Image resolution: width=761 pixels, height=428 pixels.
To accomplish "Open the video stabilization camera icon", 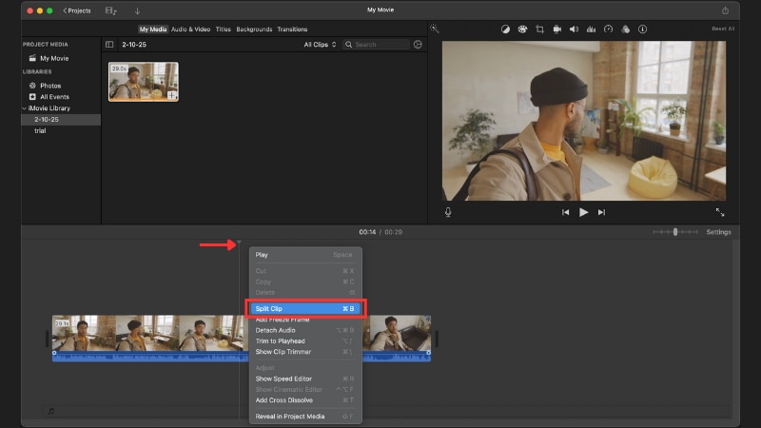I will [x=557, y=29].
